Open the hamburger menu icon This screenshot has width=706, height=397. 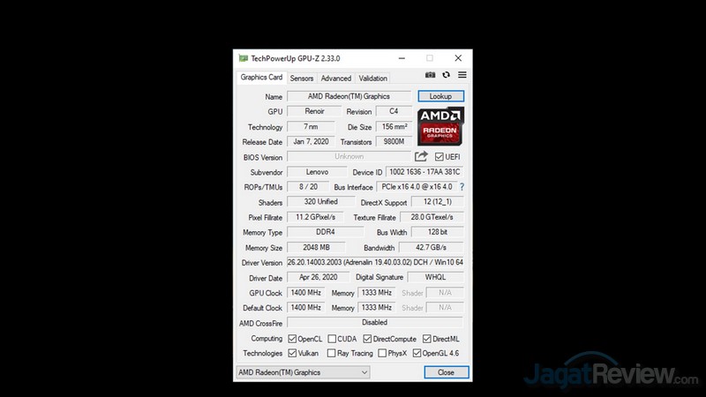click(x=462, y=75)
